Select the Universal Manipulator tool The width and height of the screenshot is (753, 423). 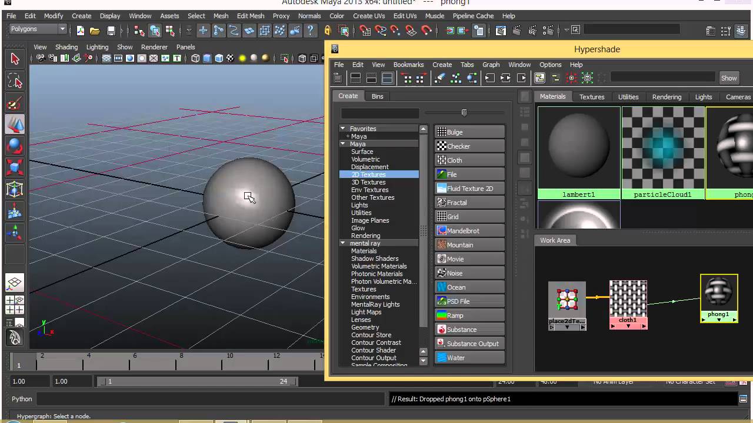pyautogui.click(x=15, y=189)
